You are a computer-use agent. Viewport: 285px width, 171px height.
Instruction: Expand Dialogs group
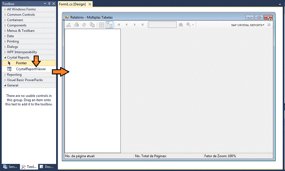pyautogui.click(x=5, y=47)
